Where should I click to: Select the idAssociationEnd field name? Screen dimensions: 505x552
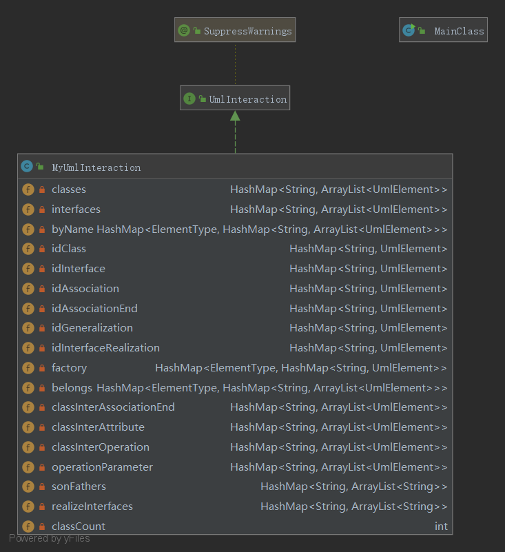94,309
